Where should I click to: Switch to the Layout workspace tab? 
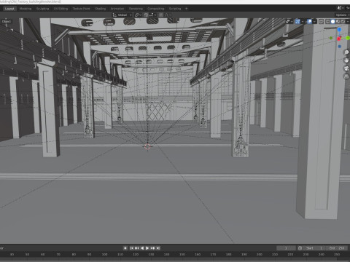coord(9,9)
